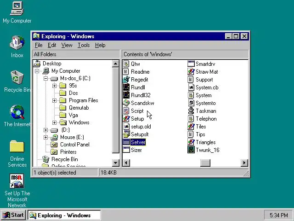Click the horizontal scrollbar thumb in contents pane
The width and height of the screenshot is (294, 221).
click(x=205, y=163)
